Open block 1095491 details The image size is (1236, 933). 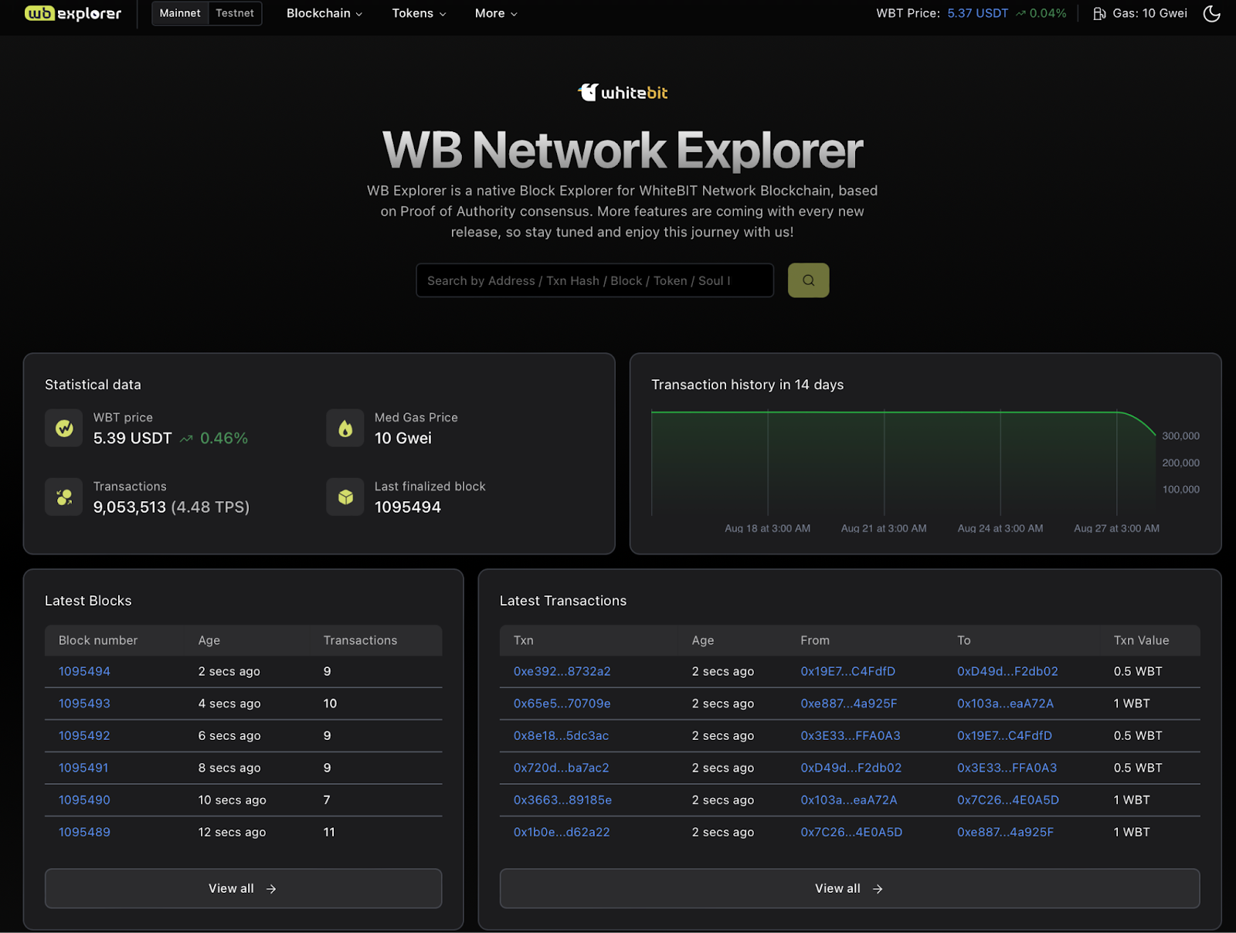83,768
